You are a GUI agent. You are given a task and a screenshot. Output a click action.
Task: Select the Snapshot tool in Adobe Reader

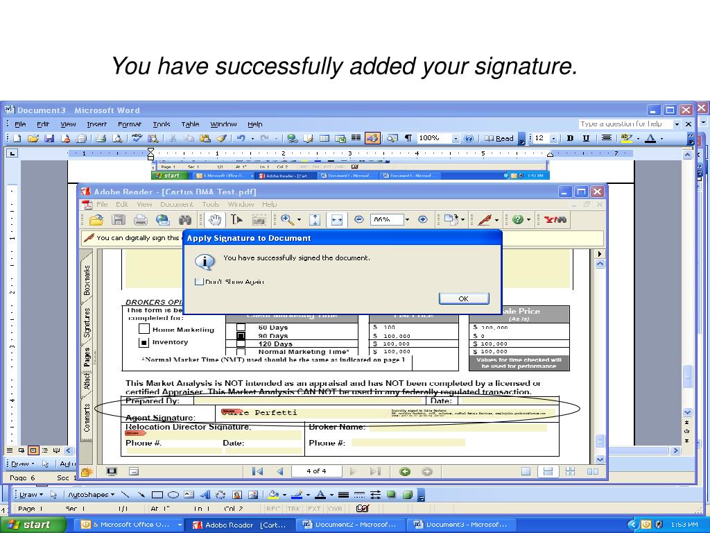pyautogui.click(x=259, y=220)
